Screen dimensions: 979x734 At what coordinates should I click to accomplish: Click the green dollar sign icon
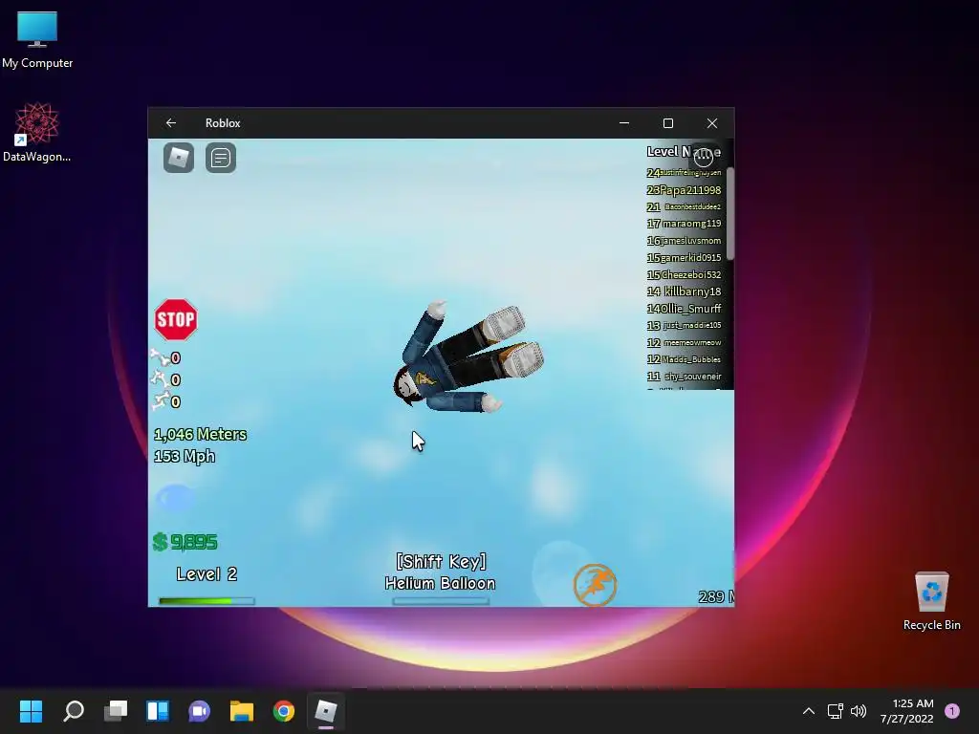[x=160, y=542]
